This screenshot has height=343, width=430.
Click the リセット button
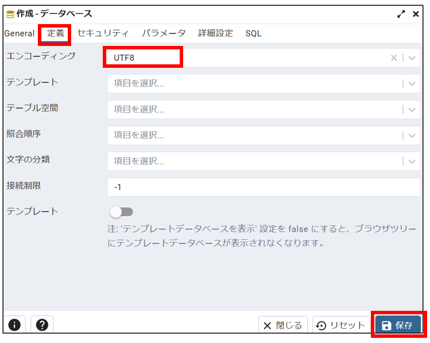pos(341,325)
